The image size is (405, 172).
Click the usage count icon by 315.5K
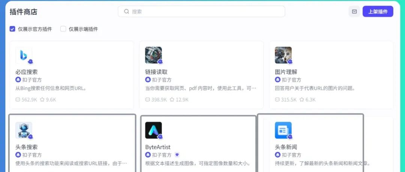[277, 99]
